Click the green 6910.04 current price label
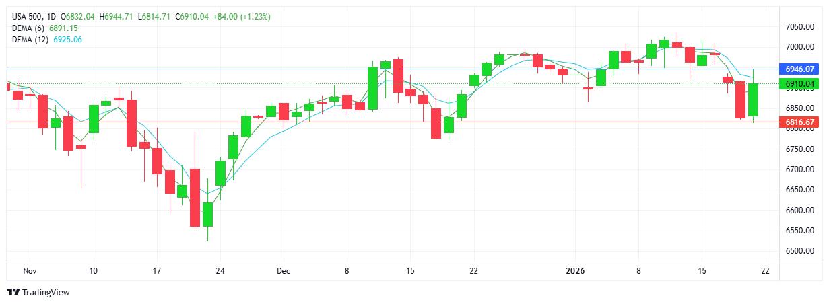 pos(799,84)
